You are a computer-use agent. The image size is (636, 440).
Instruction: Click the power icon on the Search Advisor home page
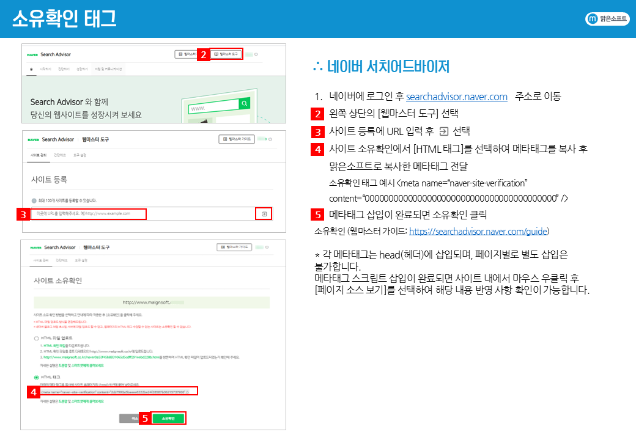pos(256,54)
